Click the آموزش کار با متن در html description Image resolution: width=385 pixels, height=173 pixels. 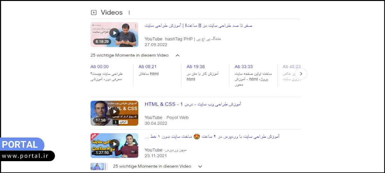pyautogui.click(x=202, y=76)
